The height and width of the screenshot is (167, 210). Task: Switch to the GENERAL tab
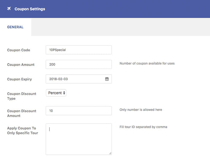point(15,27)
